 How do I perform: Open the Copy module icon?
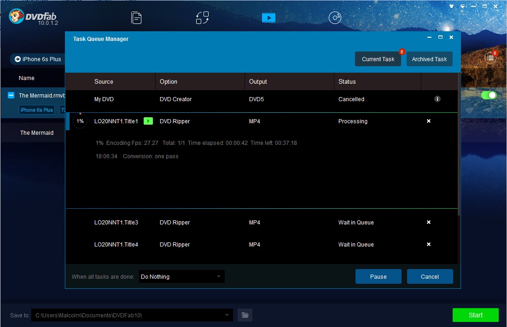coord(136,18)
